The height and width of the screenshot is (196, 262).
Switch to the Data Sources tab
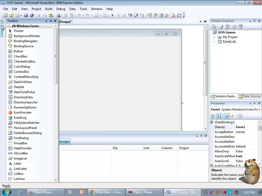pyautogui.click(x=250, y=96)
